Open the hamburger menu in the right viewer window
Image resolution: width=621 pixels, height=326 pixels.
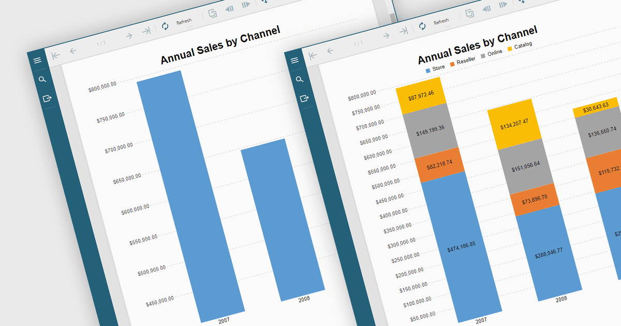click(x=294, y=61)
